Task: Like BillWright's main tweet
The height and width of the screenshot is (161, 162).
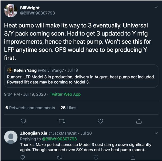Action: pos(100,121)
